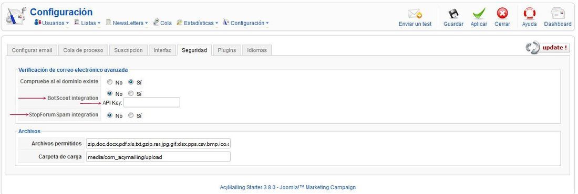Click the Estadísticas chart icon
Image resolution: width=578 pixels, height=194 pixels.
click(x=180, y=23)
